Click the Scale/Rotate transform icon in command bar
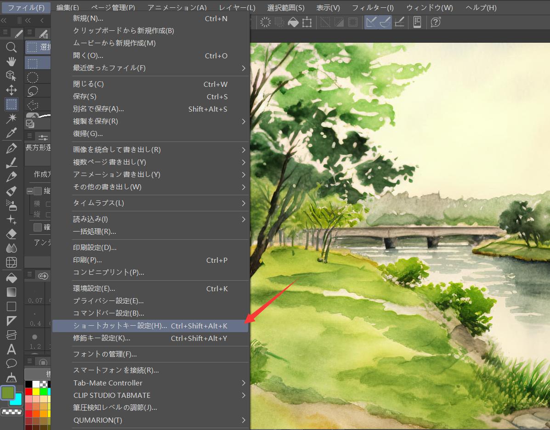This screenshot has width=550, height=430. click(307, 23)
